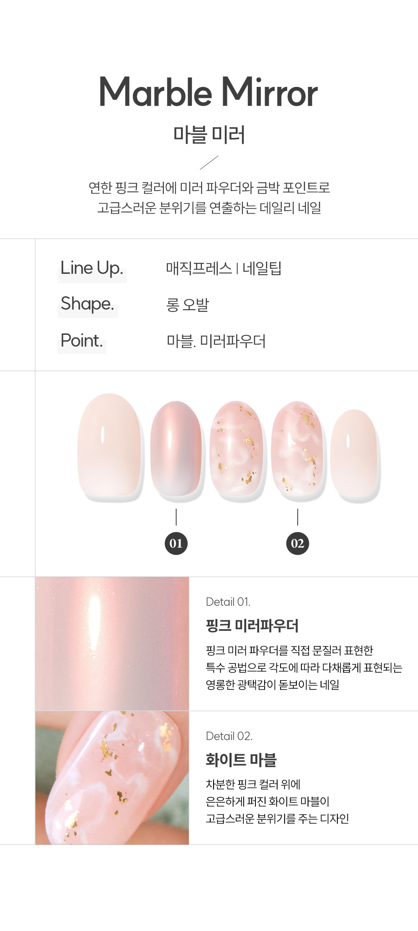This screenshot has width=418, height=931.
Task: Click the 핑크 미러파우더 heading
Action: pyautogui.click(x=252, y=625)
